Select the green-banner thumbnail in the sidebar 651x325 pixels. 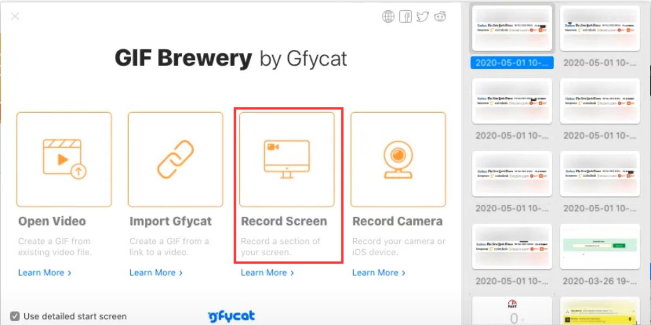599,246
